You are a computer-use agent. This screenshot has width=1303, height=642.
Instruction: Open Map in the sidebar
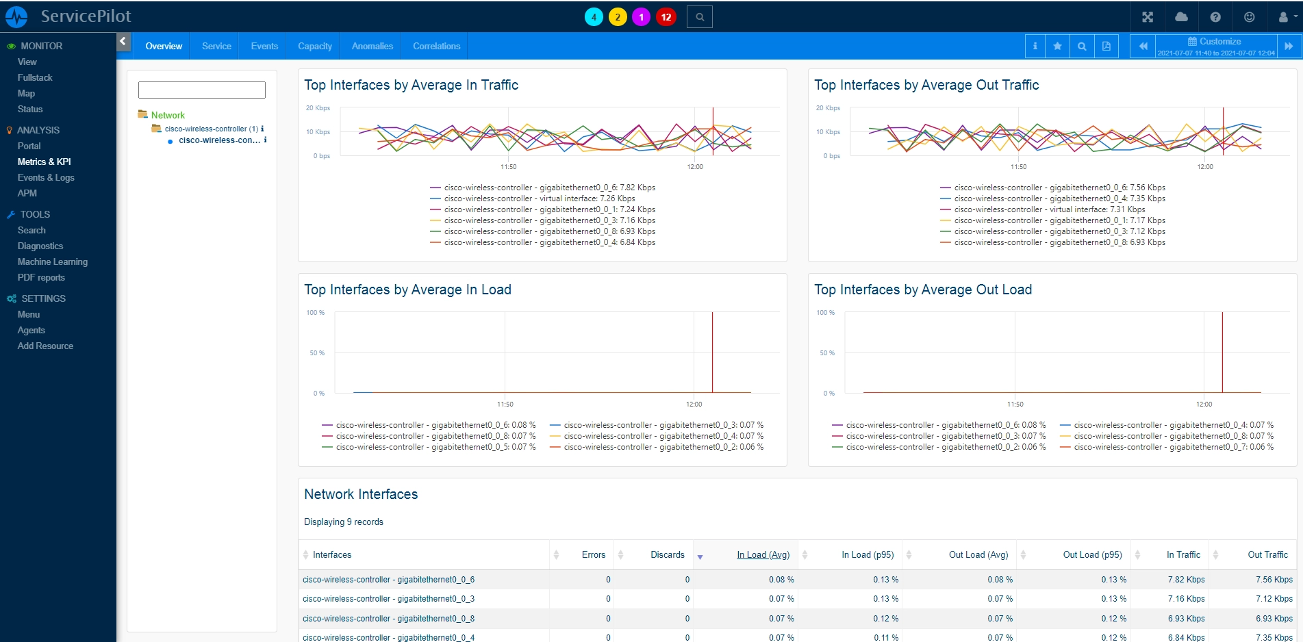(26, 93)
